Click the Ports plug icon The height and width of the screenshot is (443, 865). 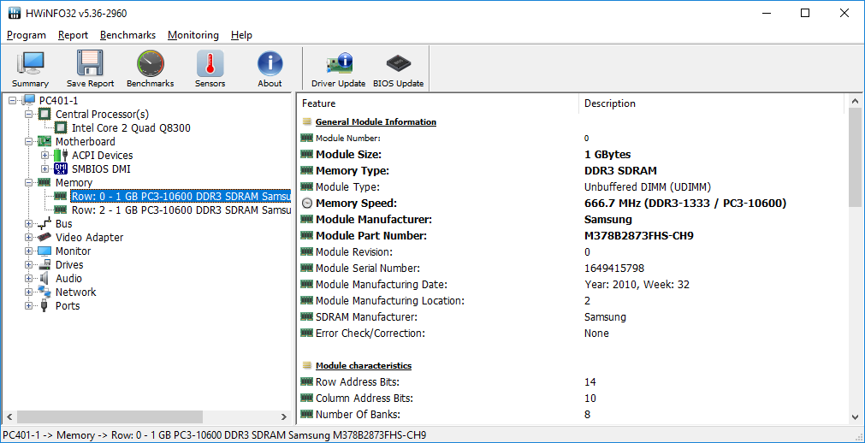coord(44,305)
